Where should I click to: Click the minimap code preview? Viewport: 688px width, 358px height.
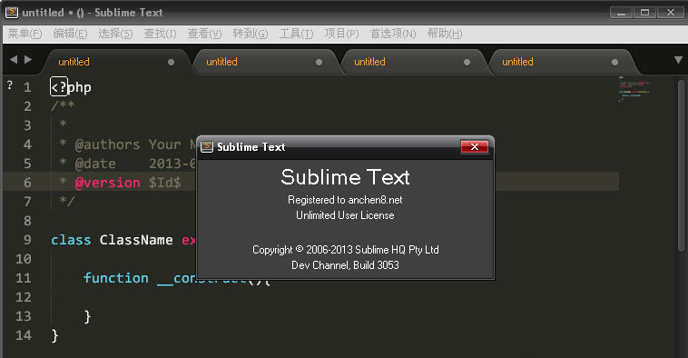(x=634, y=89)
